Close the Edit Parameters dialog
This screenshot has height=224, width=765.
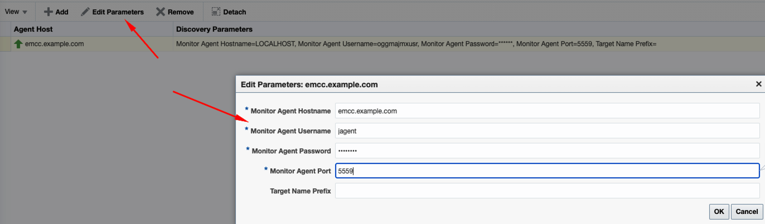click(x=758, y=84)
